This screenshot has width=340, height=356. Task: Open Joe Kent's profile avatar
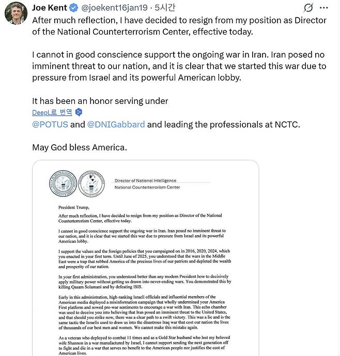pyautogui.click(x=16, y=12)
